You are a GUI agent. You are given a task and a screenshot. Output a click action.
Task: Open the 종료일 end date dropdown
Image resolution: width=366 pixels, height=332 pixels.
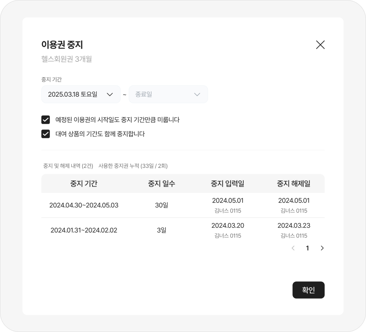[168, 94]
